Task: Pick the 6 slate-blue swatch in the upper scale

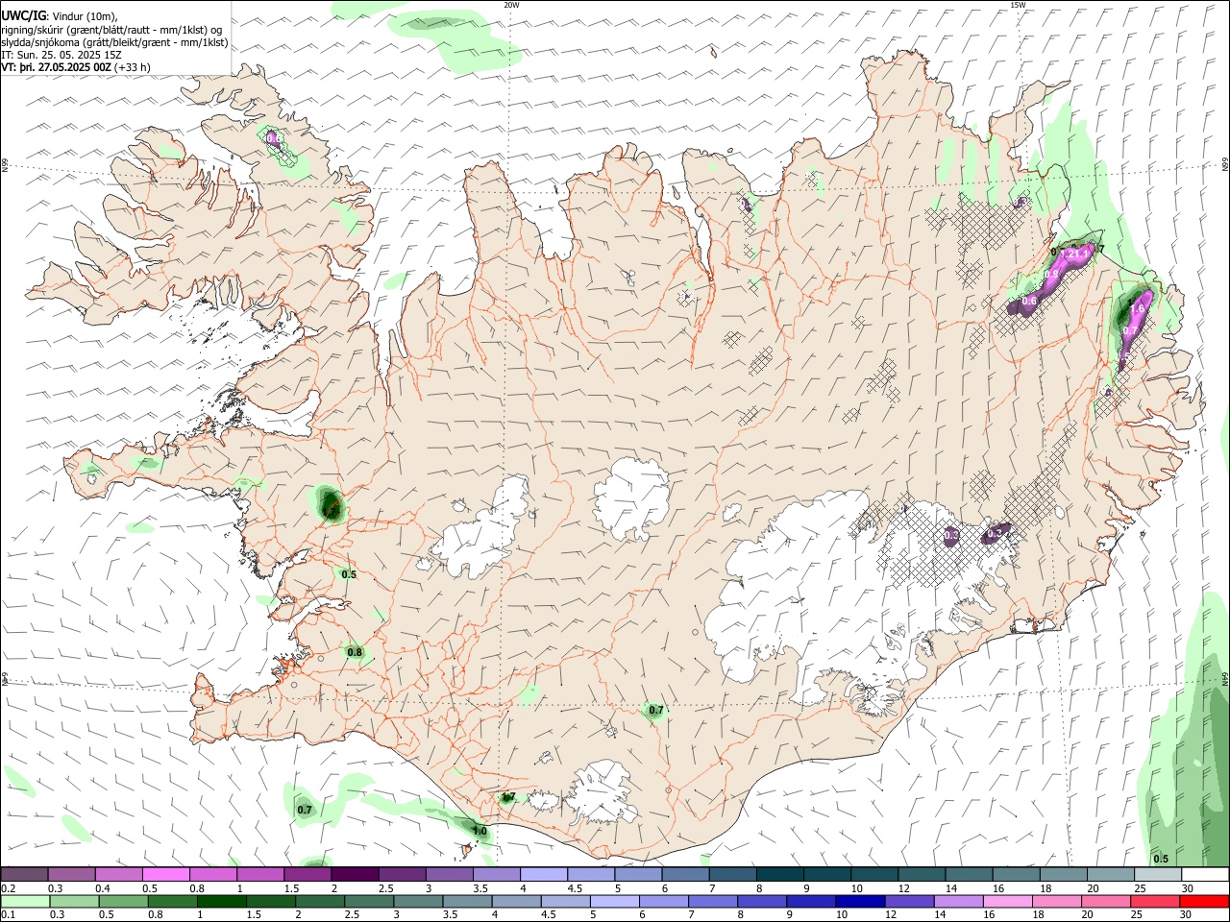Action: click(686, 874)
